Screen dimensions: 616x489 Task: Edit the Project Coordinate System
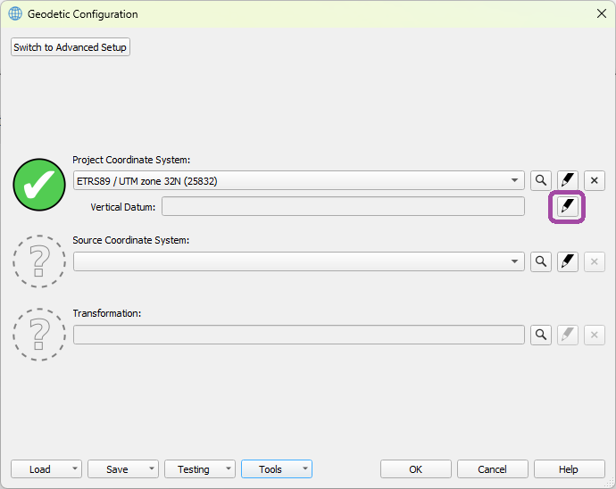coord(568,181)
